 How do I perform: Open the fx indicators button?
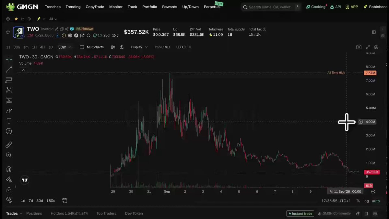pyautogui.click(x=122, y=47)
